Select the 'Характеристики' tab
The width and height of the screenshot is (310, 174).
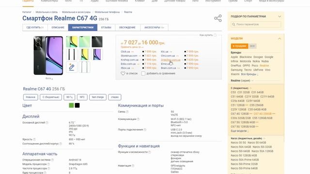(x=83, y=28)
